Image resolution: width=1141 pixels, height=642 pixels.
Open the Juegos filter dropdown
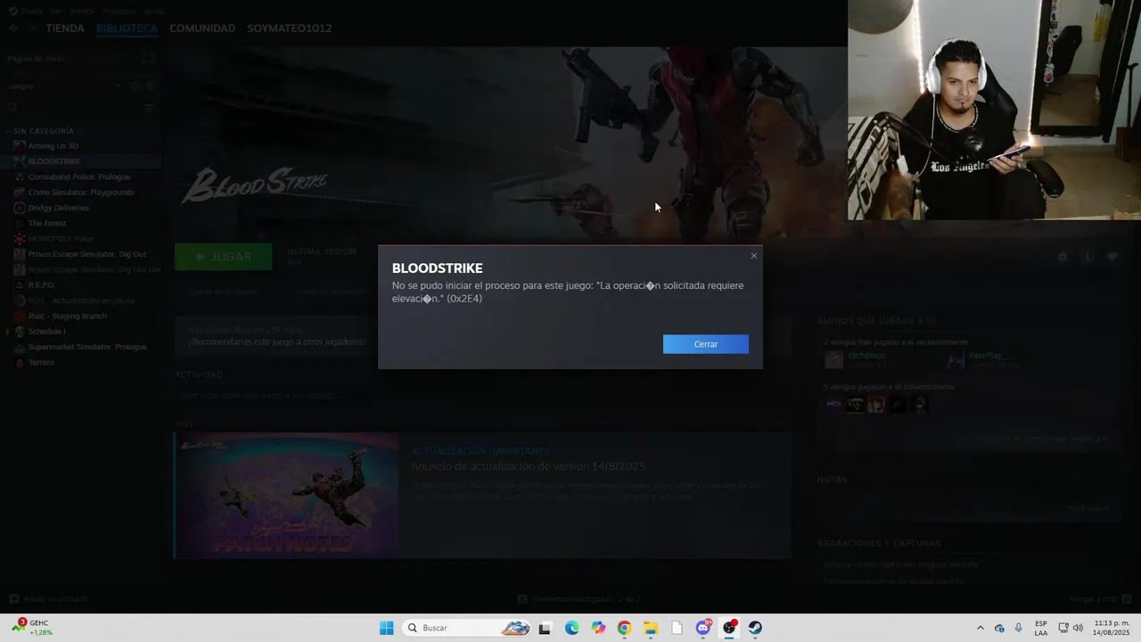[x=64, y=86]
